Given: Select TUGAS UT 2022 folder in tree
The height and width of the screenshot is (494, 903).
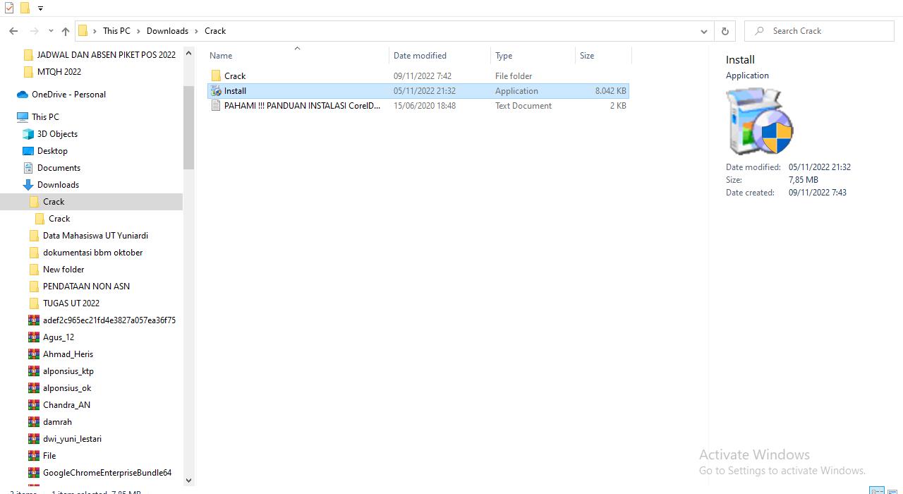Looking at the screenshot, I should click(x=71, y=303).
